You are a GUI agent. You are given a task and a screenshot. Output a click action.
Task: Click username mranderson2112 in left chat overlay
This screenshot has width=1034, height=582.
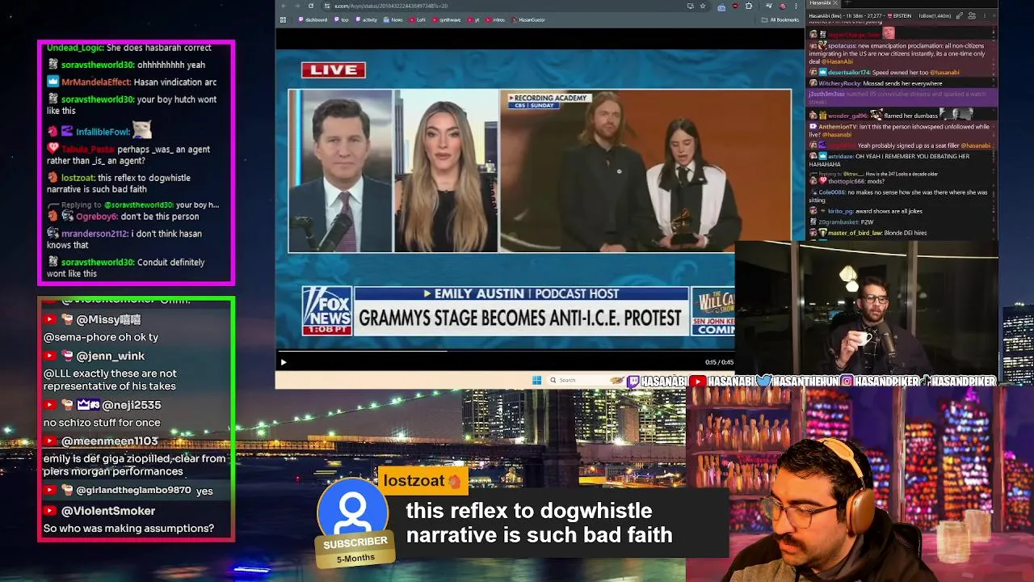pyautogui.click(x=95, y=234)
